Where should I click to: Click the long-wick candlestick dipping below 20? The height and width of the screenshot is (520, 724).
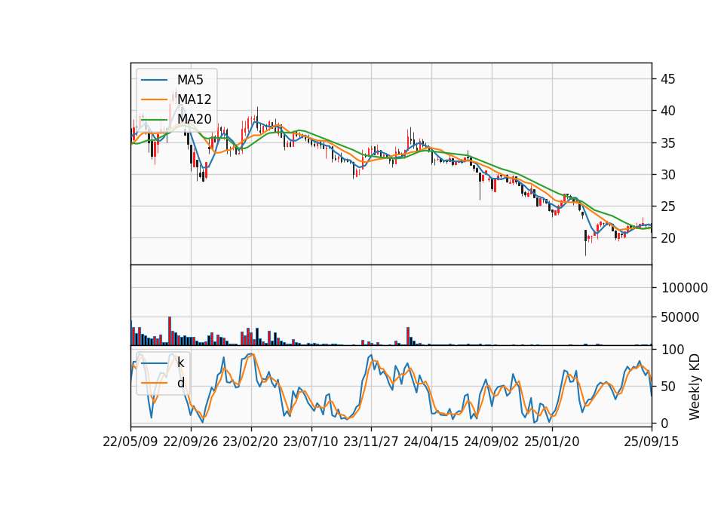coord(585,242)
